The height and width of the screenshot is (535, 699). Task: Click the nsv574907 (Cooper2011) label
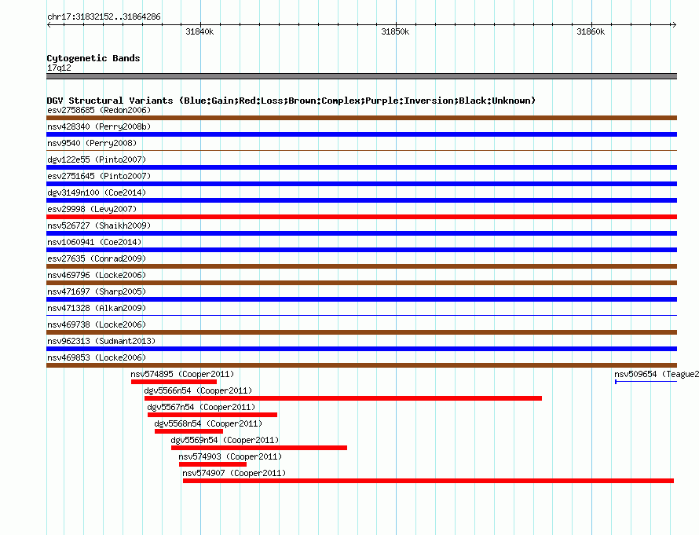(234, 473)
